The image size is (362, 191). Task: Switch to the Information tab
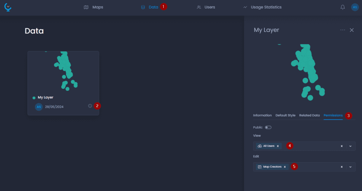tap(262, 115)
